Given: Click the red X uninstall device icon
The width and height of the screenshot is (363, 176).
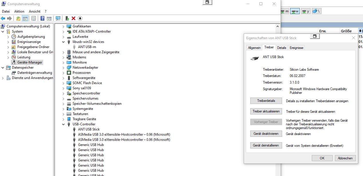Looking at the screenshot, I should coord(74,19).
